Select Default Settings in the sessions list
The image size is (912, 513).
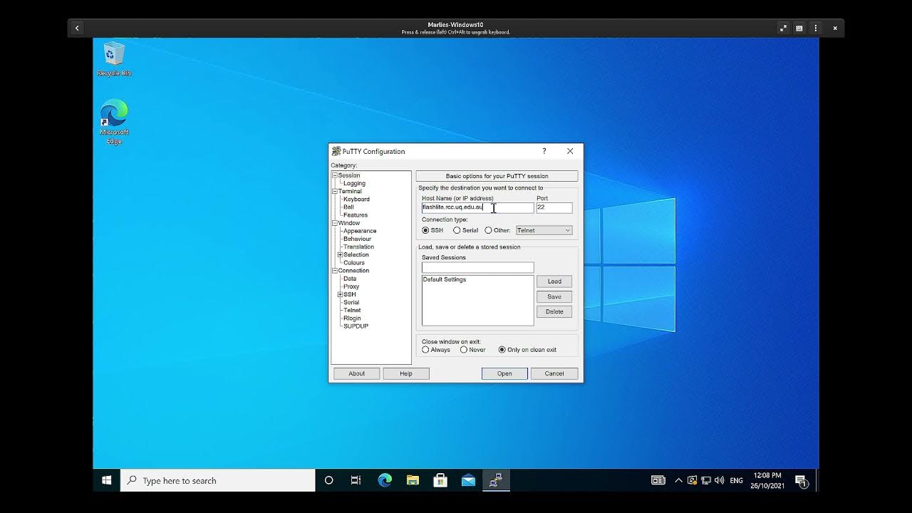(x=445, y=279)
